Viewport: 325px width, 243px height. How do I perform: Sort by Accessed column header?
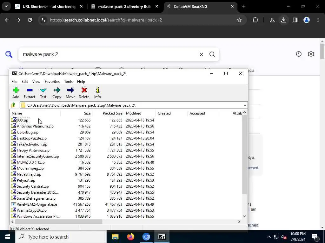(x=203, y=113)
